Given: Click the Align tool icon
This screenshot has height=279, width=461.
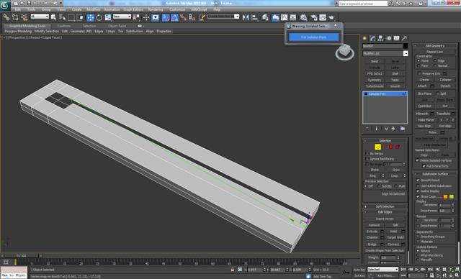Looking at the screenshot, I should [254, 17].
